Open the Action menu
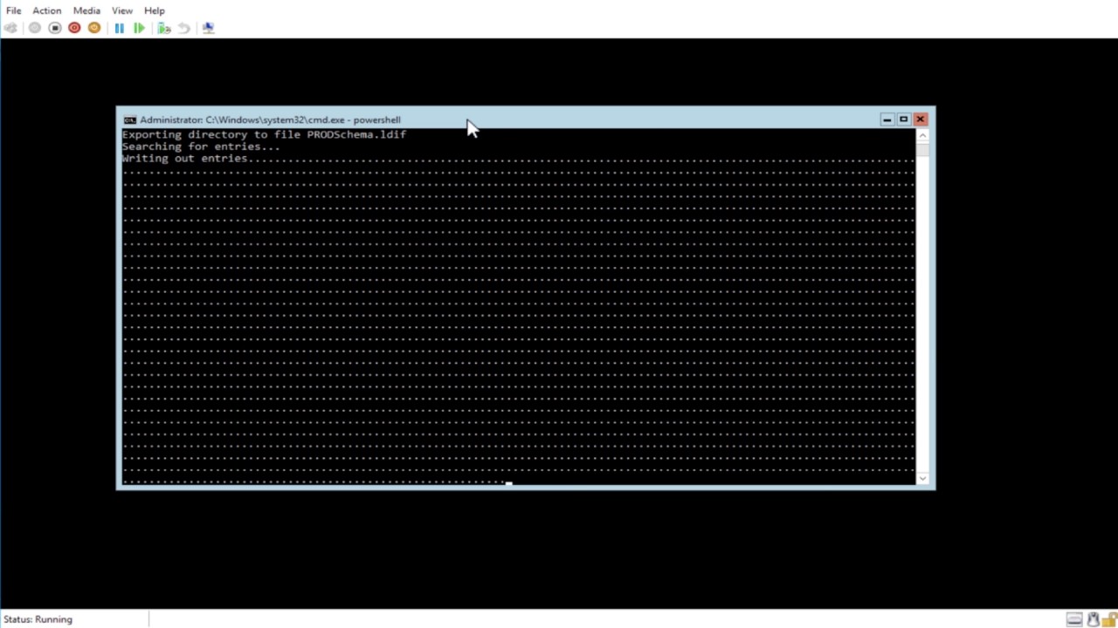This screenshot has width=1118, height=628. [47, 10]
